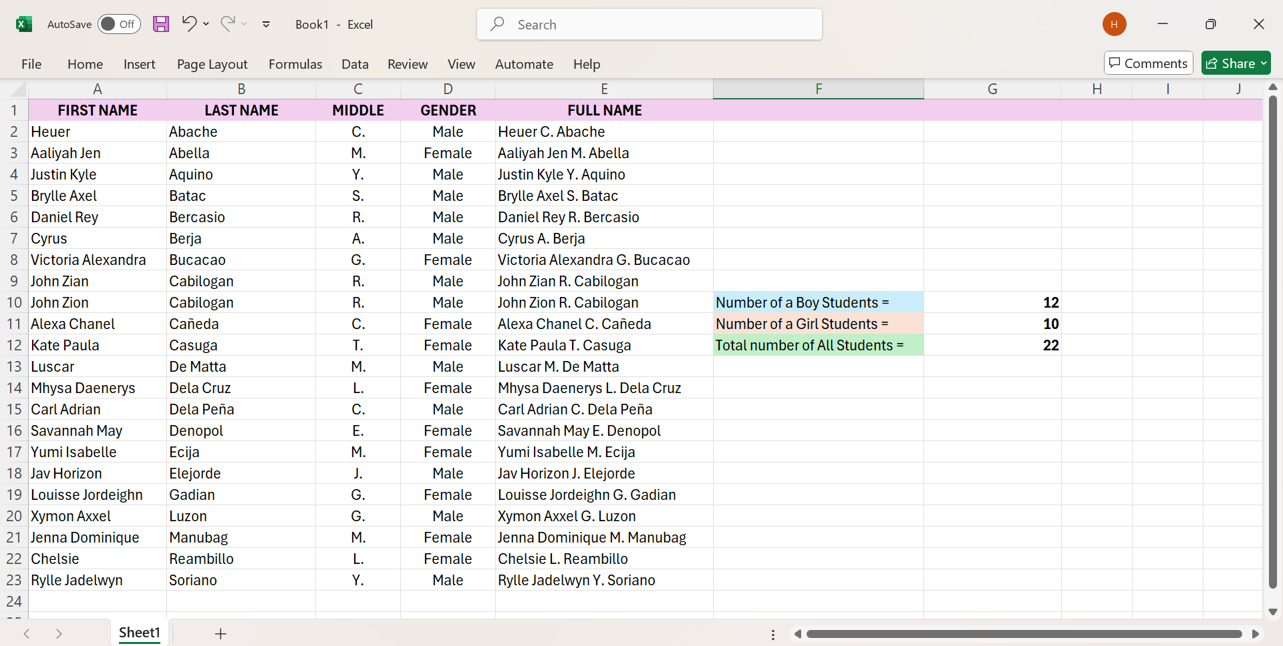Click the horizontal scrollbar right arrow
The width and height of the screenshot is (1283, 646).
coord(1256,634)
